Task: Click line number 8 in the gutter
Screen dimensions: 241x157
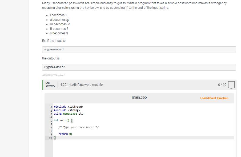Action: click(x=51, y=131)
